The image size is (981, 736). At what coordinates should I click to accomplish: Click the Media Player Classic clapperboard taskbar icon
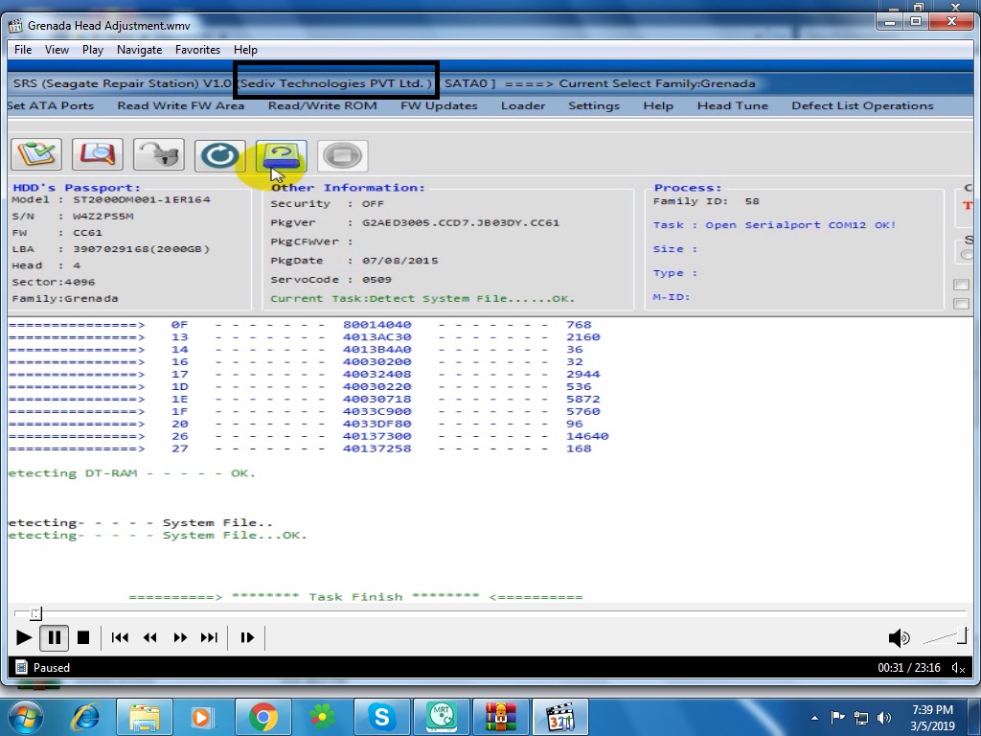pos(560,717)
